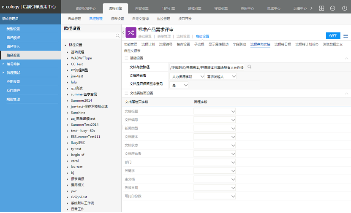The image size is (351, 213).
Task: Open 集成中心 top tab
Action: [x=274, y=8]
